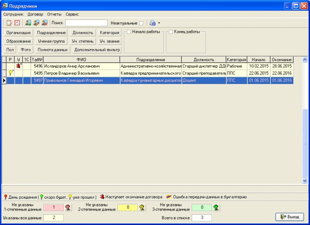This screenshot has width=310, height=225.
Task: Open the Договор menu
Action: pyautogui.click(x=35, y=14)
